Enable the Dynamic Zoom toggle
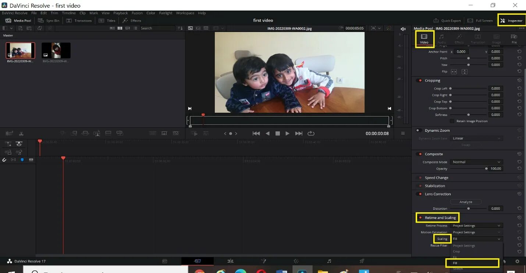This screenshot has width=526, height=273. (x=419, y=130)
